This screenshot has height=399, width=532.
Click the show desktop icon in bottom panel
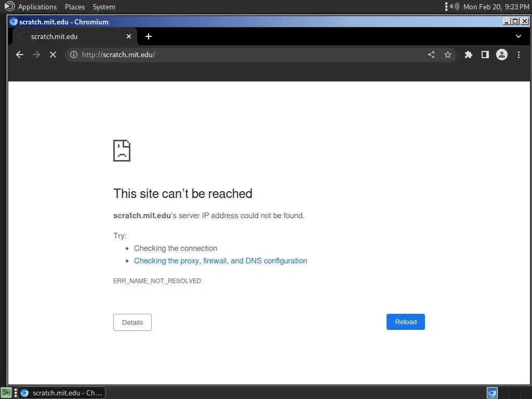pyautogui.click(x=6, y=393)
